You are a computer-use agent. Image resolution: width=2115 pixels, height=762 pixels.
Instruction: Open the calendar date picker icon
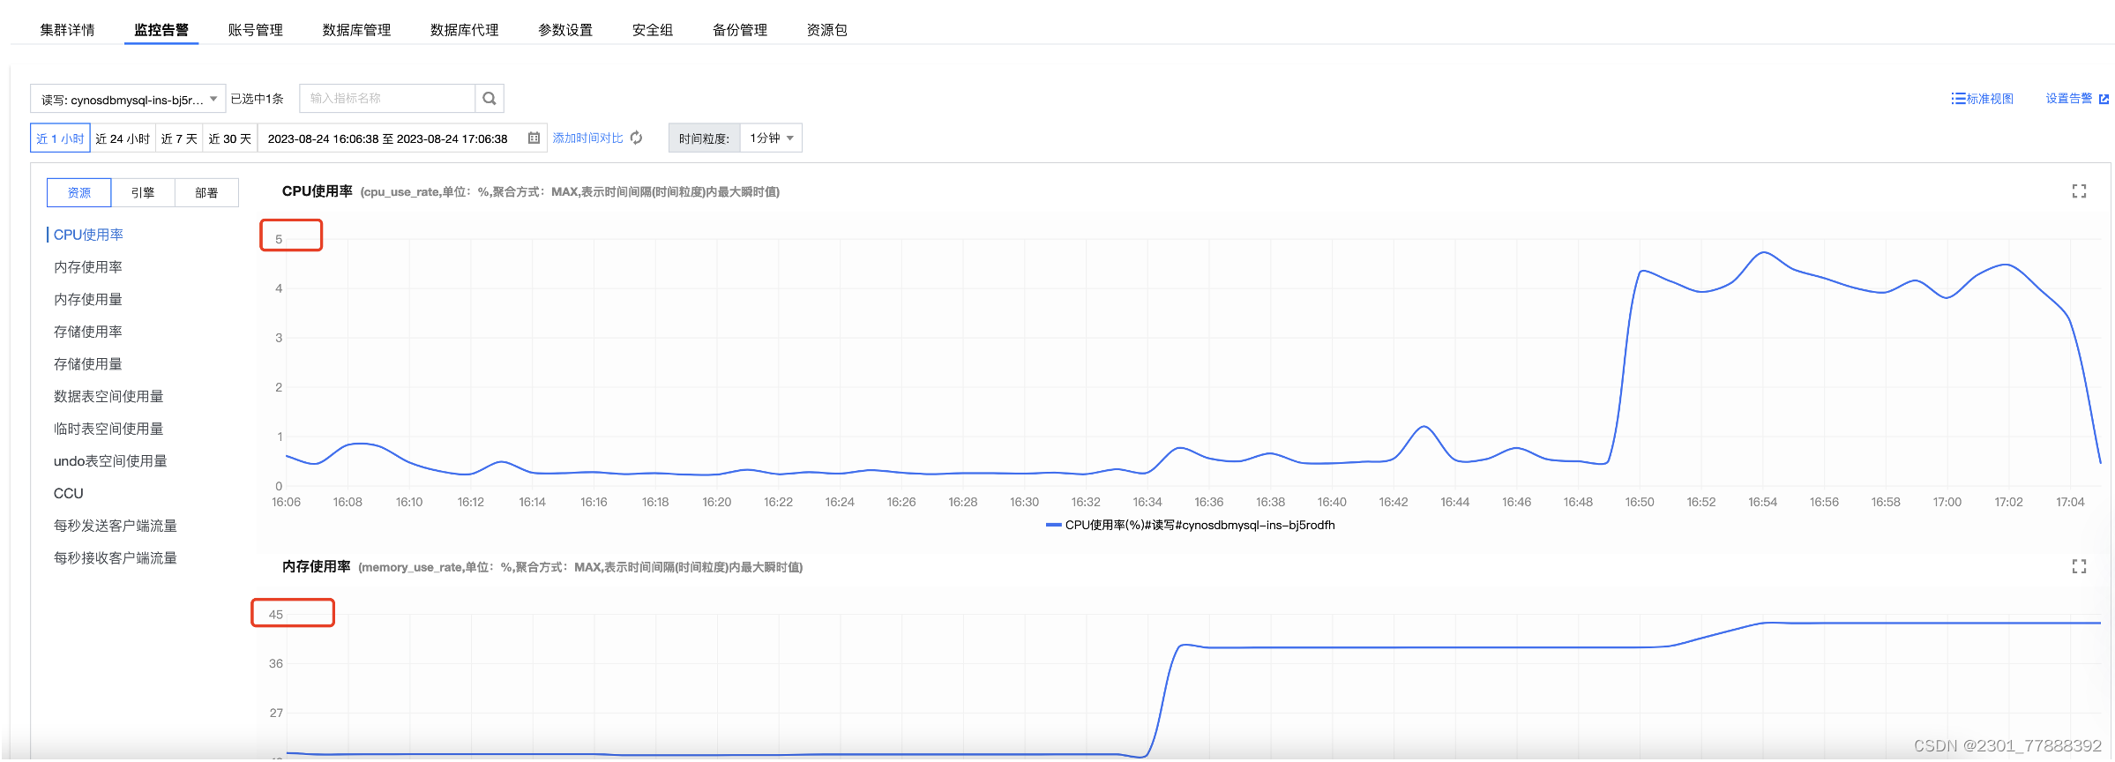coord(534,138)
